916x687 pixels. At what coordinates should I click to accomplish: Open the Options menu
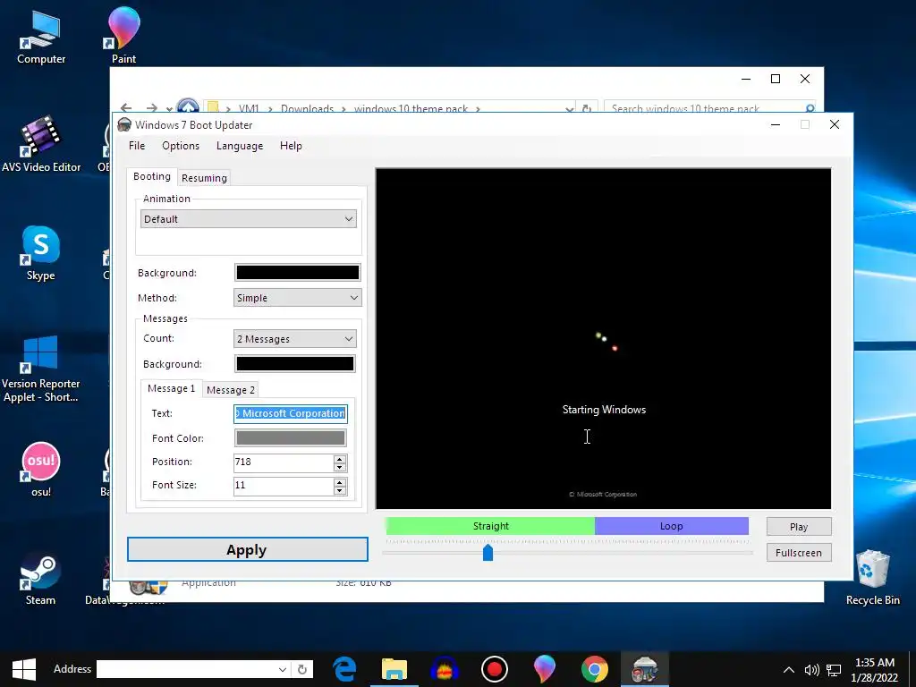coord(181,146)
